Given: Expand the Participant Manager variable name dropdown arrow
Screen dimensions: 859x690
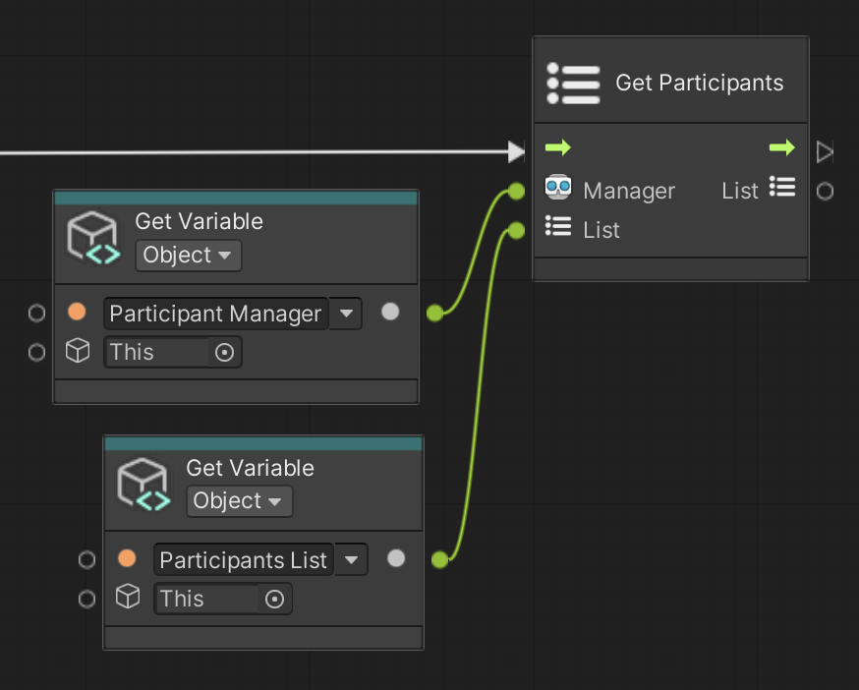Looking at the screenshot, I should coord(346,314).
